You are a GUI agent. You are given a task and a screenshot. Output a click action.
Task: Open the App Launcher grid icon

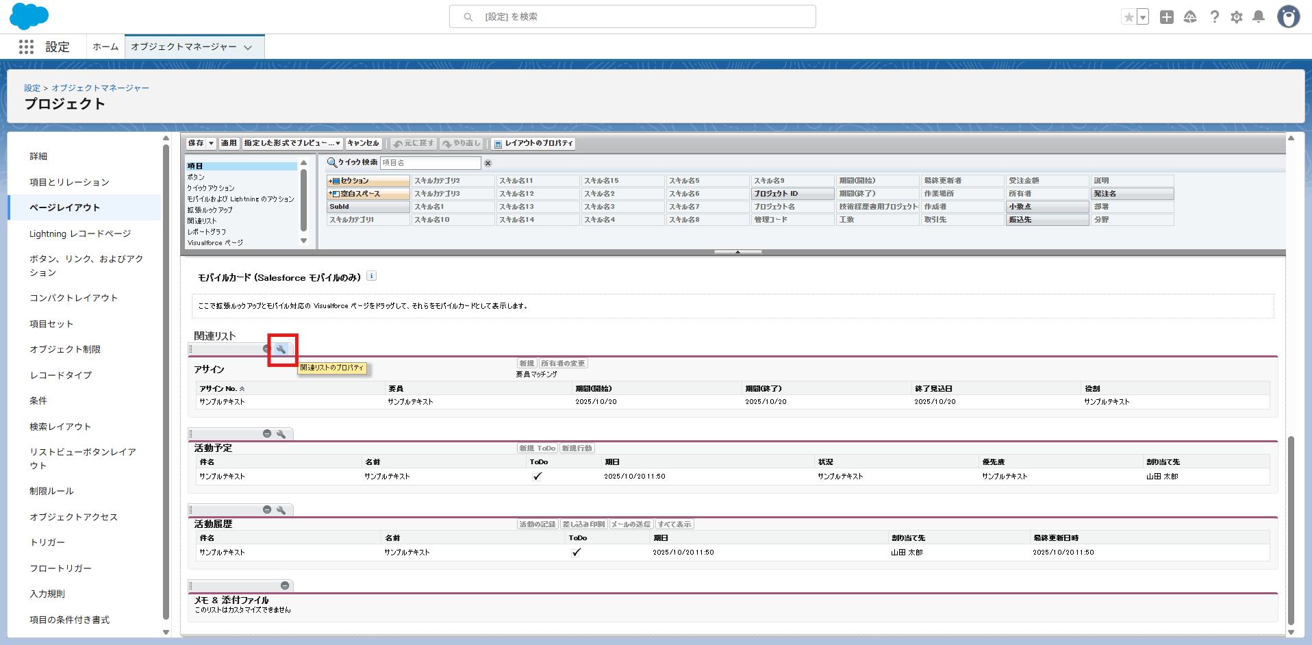click(26, 47)
